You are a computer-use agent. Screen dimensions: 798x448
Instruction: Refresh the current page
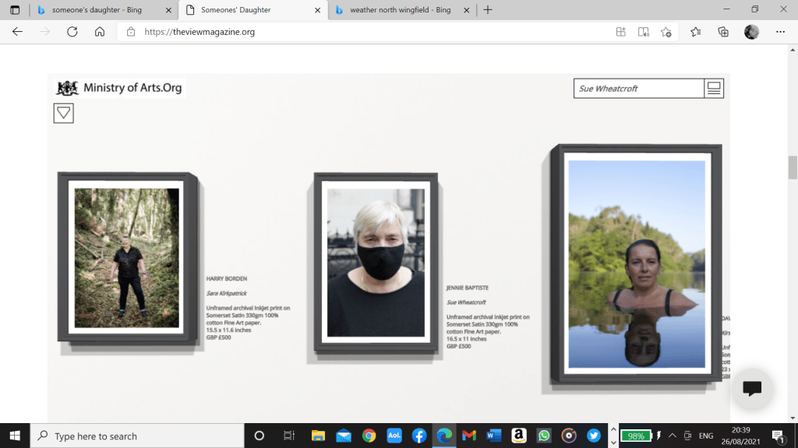pyautogui.click(x=72, y=32)
